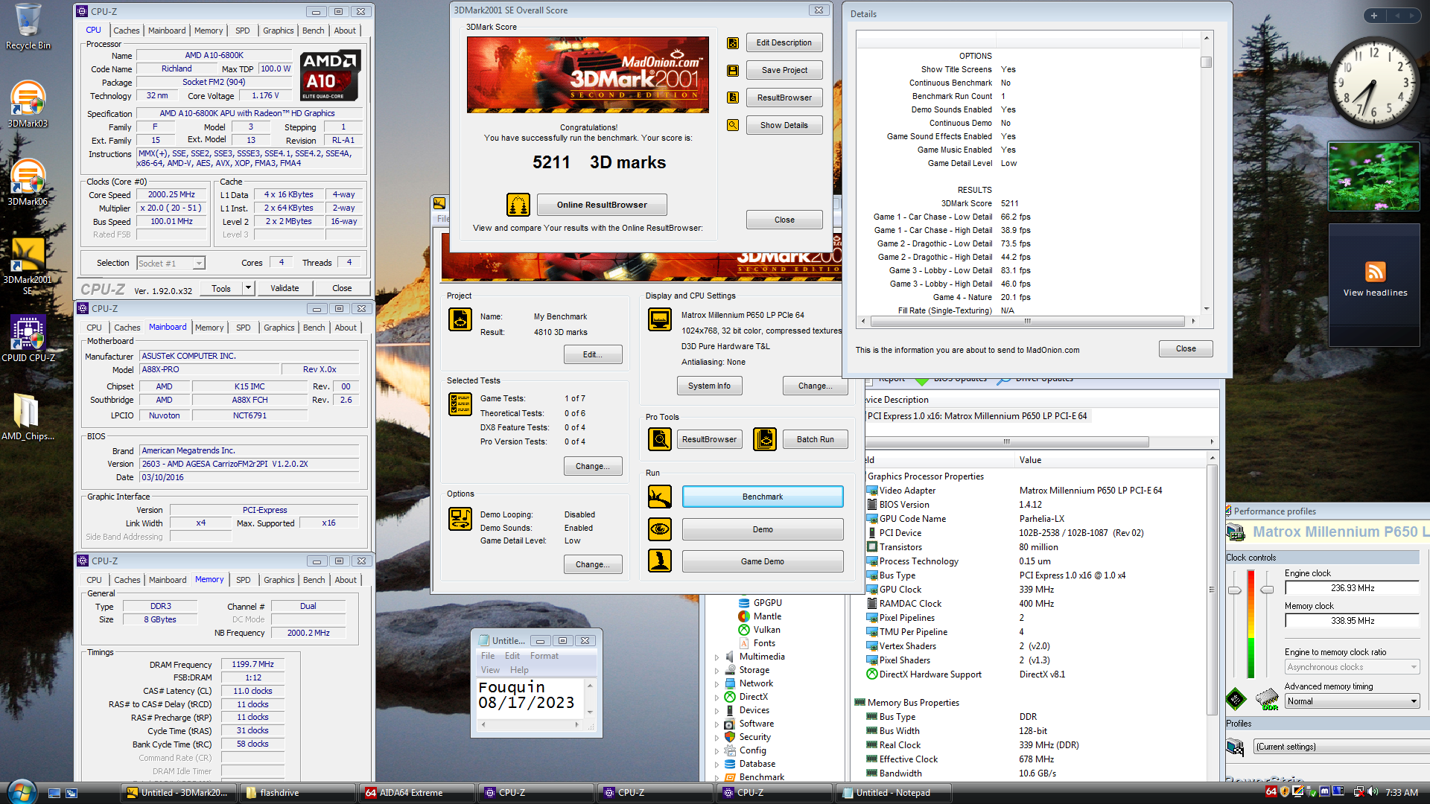This screenshot has width=1430, height=804.
Task: Adjust the right Matrox clock slider
Action: point(1267,590)
